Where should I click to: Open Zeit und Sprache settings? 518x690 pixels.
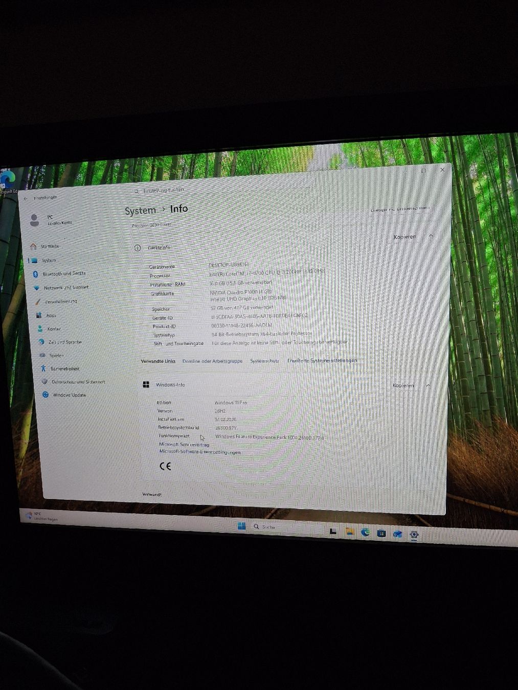click(x=65, y=342)
